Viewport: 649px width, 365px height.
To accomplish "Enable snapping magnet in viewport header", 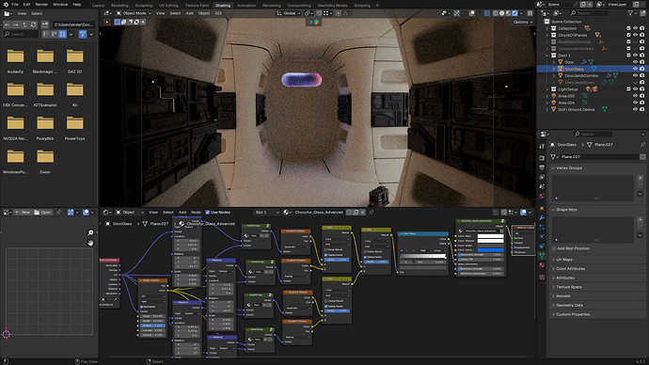I will (x=319, y=13).
